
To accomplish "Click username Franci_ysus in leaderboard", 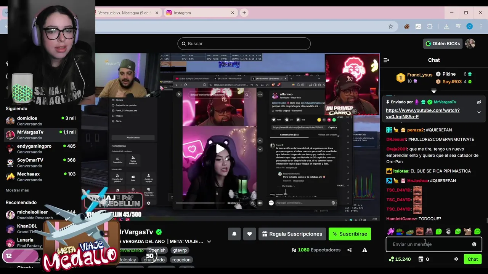I will (x=420, y=75).
